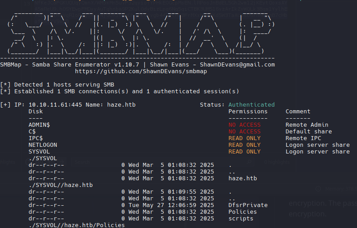Click the scripts directory name

pos(241,219)
